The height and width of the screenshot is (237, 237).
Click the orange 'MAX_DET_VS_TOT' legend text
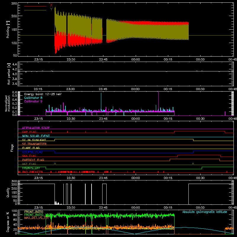tap(36, 218)
